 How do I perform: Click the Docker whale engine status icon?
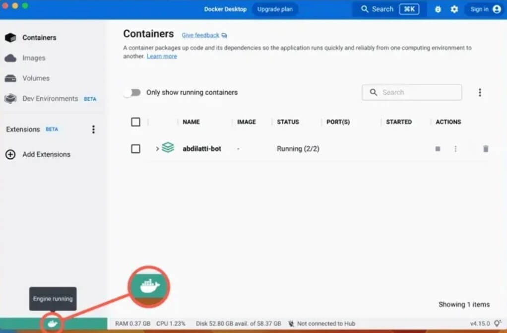pyautogui.click(x=53, y=324)
